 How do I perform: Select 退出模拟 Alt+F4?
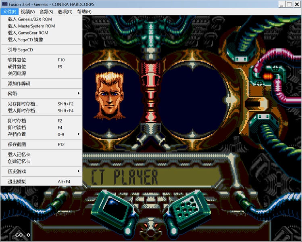[42, 181]
